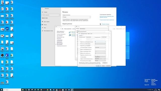Switch to the Числа tab in format settings
Screen dimensions: 161x91
[x=79, y=34]
